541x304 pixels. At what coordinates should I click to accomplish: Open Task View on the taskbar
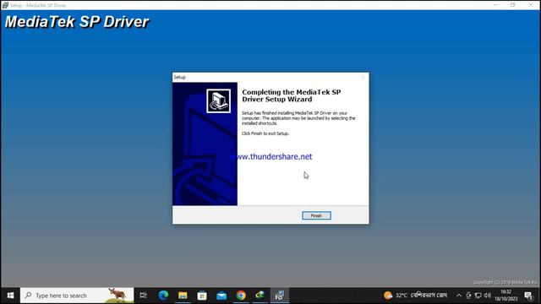pos(143,296)
